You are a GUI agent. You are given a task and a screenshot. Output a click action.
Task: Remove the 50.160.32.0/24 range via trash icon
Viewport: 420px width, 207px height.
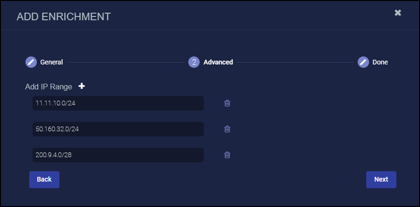(227, 129)
